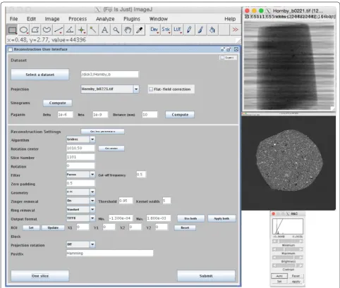The image size is (340, 288).
Task: Click the Postfix input field
Action: pyautogui.click(x=110, y=253)
